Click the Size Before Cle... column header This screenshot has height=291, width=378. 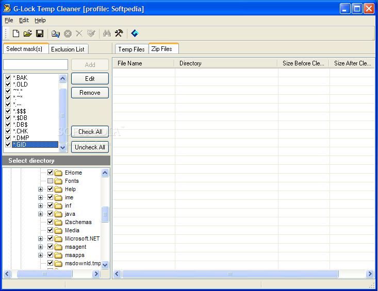(304, 63)
